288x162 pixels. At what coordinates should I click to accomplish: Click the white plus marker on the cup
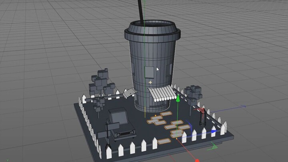pyautogui.click(x=150, y=82)
